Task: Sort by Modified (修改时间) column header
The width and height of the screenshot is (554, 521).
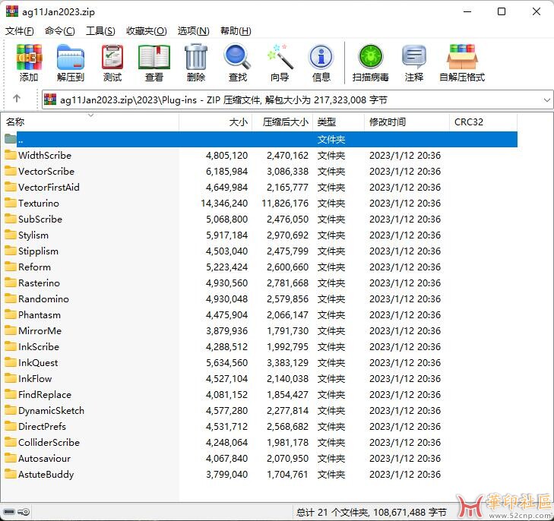Action: 407,122
